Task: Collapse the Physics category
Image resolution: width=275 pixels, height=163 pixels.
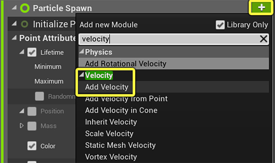Action: click(x=81, y=52)
